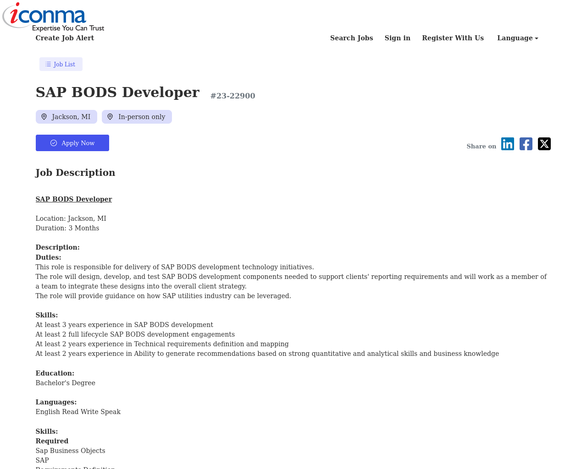Open the Job List
This screenshot has height=469, width=587.
pos(61,64)
